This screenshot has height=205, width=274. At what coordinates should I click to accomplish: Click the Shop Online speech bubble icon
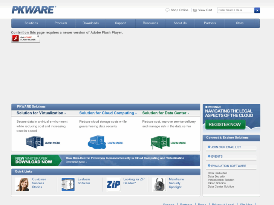[167, 10]
